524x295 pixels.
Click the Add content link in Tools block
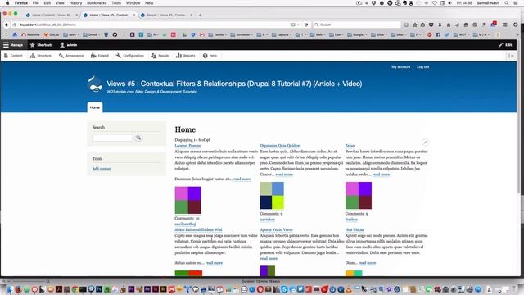click(x=102, y=169)
